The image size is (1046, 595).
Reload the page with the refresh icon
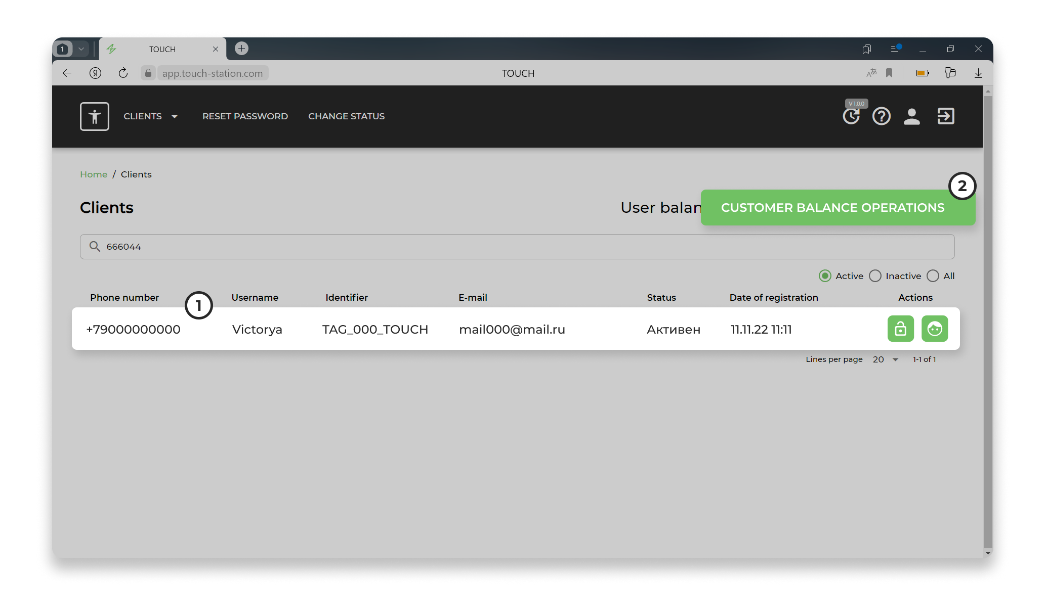123,73
